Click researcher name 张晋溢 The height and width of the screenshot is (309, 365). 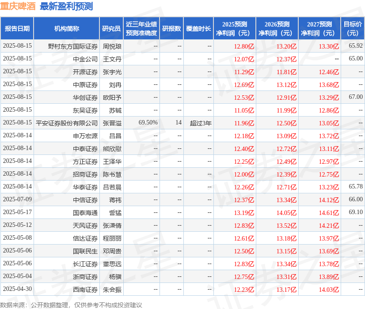(112, 123)
